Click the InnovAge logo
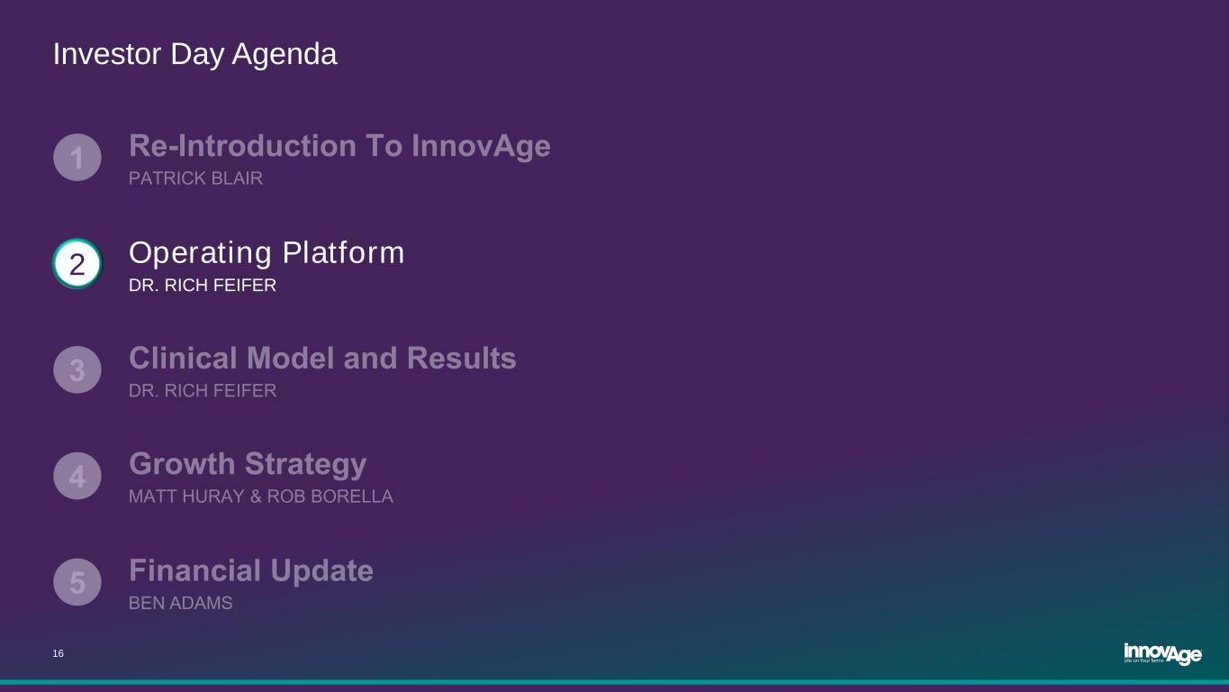 click(1162, 654)
